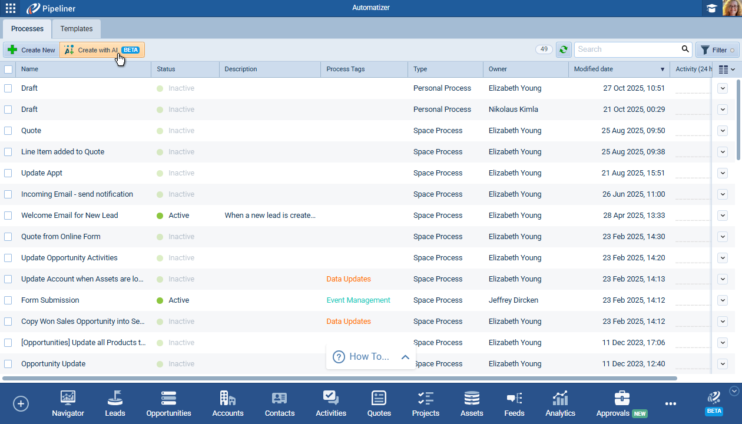The image size is (742, 424).
Task: Open row dropdown for Form Submission
Action: click(723, 300)
